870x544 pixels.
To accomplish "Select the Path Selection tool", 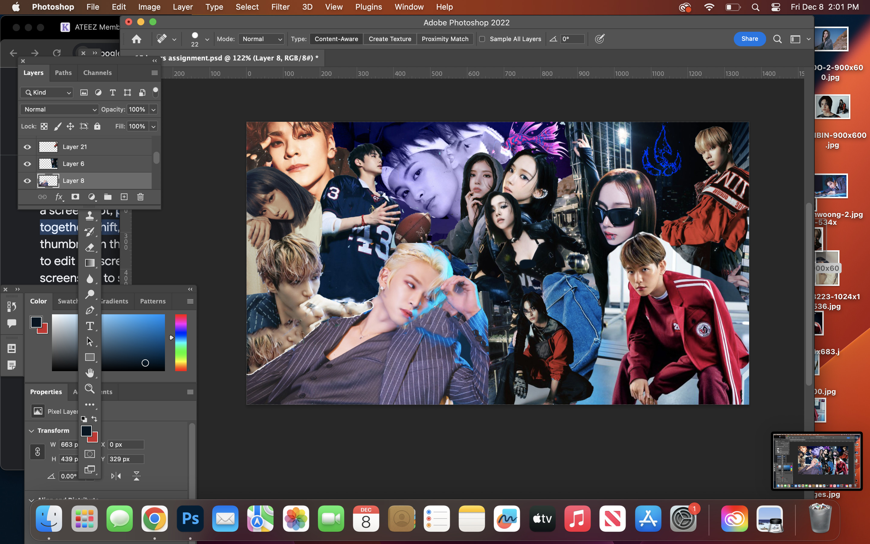I will point(89,342).
